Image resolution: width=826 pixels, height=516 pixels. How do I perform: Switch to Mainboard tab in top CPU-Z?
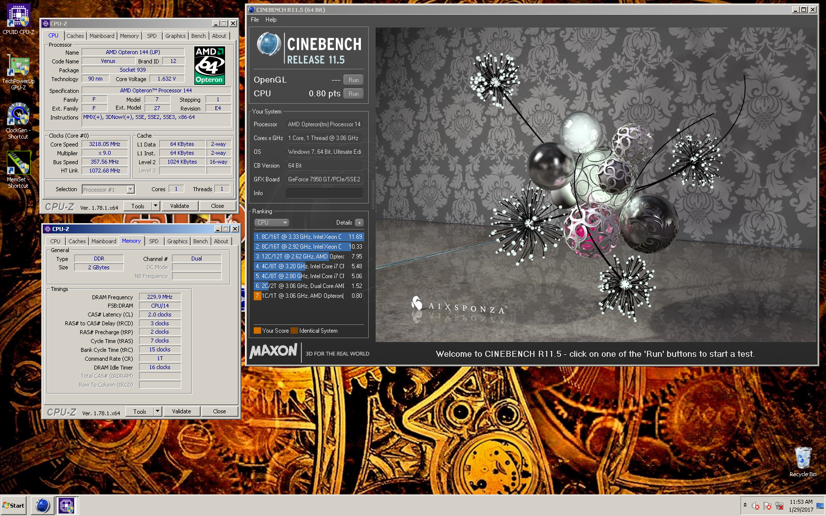102,36
